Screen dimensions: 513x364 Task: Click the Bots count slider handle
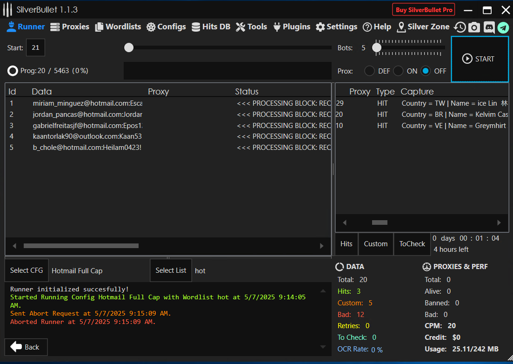pos(377,47)
